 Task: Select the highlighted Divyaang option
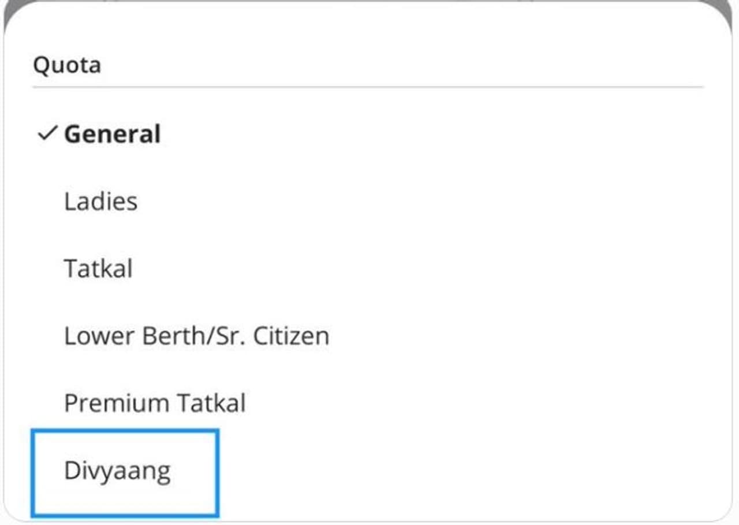tap(117, 471)
